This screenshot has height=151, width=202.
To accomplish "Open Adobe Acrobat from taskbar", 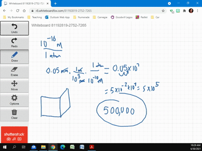I will coord(92,147).
